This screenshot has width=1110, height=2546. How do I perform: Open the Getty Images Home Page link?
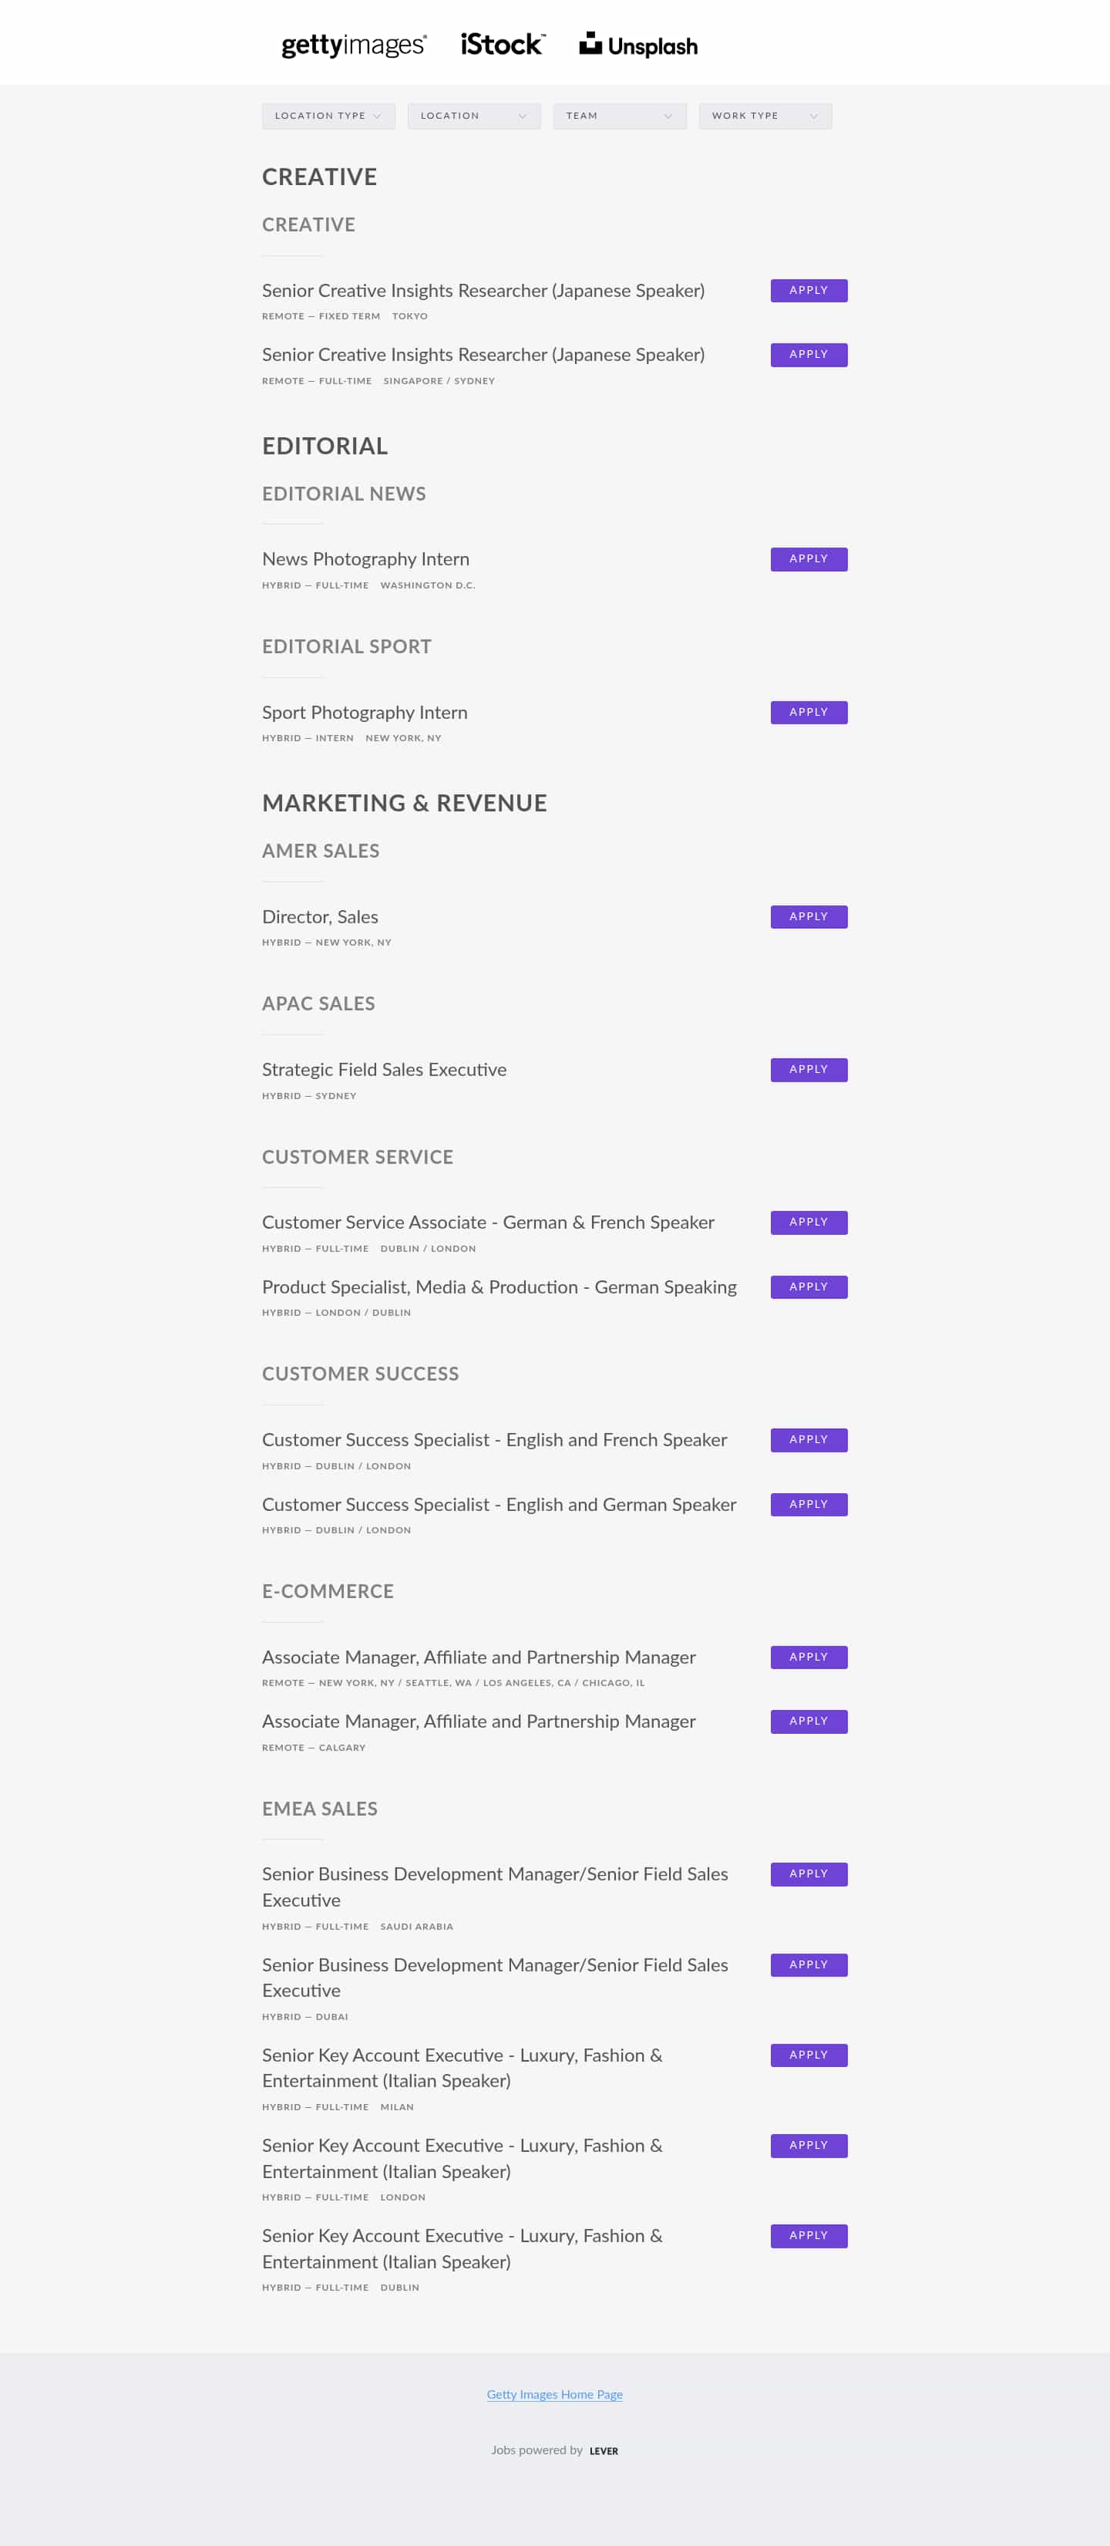pyautogui.click(x=554, y=2394)
